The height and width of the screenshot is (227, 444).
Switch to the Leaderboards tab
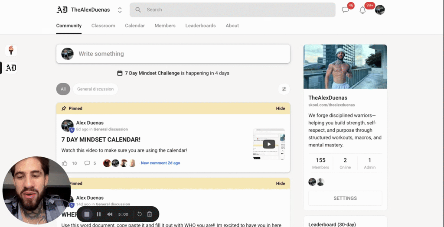coord(200,26)
